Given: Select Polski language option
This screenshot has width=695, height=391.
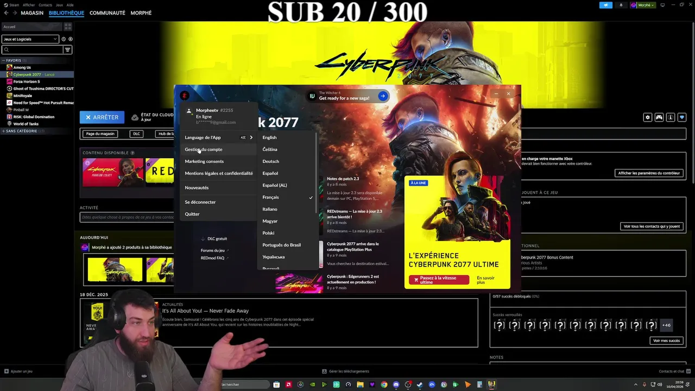Looking at the screenshot, I should (x=268, y=233).
